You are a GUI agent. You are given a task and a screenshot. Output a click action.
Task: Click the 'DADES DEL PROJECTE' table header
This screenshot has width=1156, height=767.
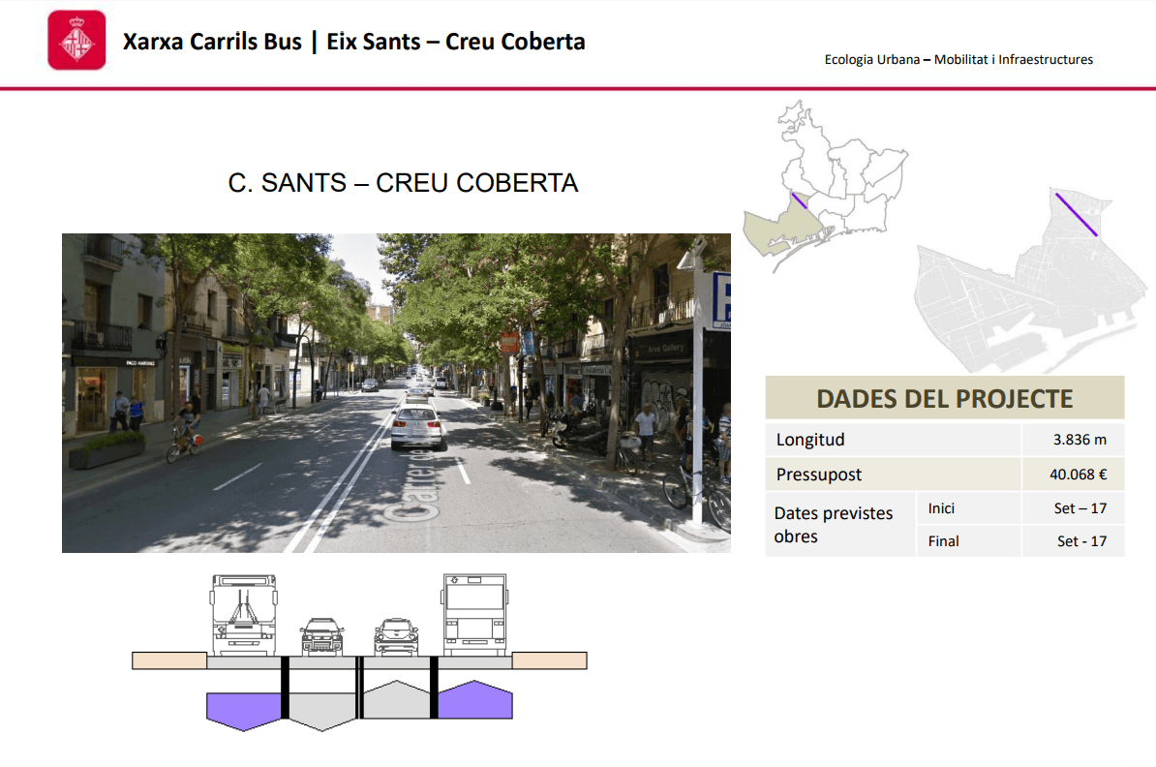944,398
